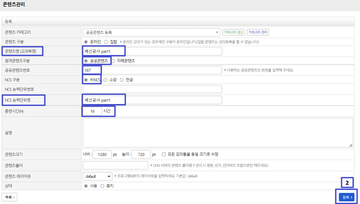Click the 훈련시간 hours input field
This screenshot has width=360, height=204.
click(92, 111)
